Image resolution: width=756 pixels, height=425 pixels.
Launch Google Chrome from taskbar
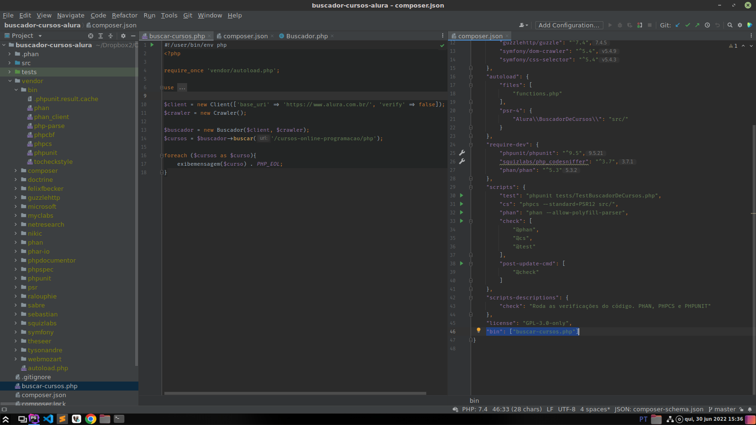coord(91,419)
